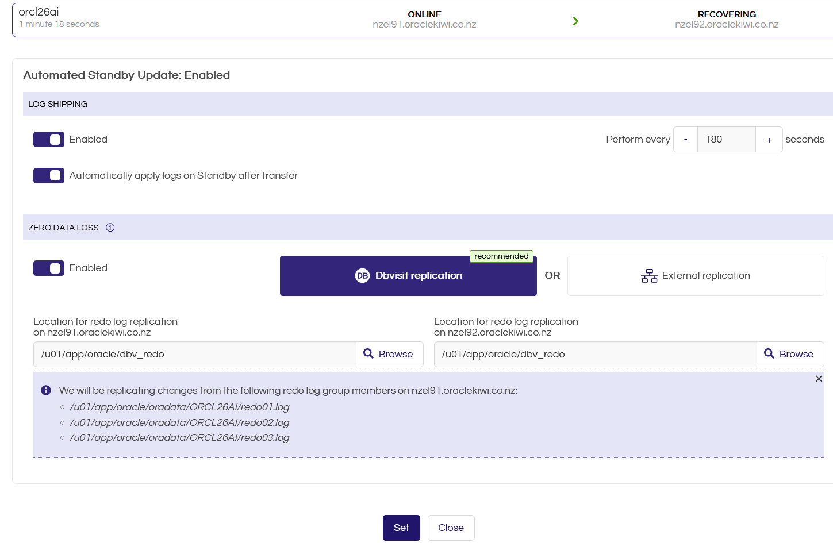Decrease the Perform every interval
Image resolution: width=833 pixels, height=546 pixels.
tap(685, 140)
